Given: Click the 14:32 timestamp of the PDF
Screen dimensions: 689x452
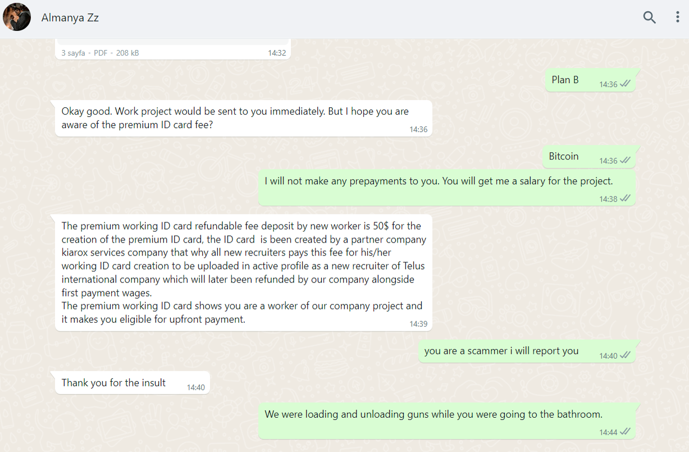Looking at the screenshot, I should 277,53.
